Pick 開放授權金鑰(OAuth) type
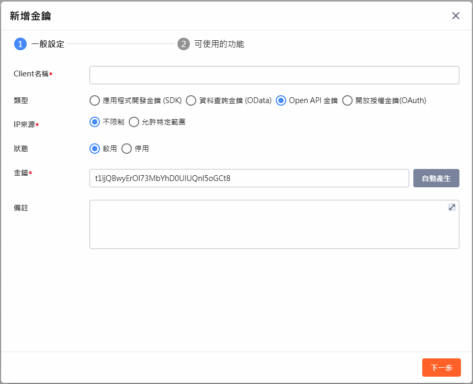This screenshot has width=473, height=384. point(347,100)
